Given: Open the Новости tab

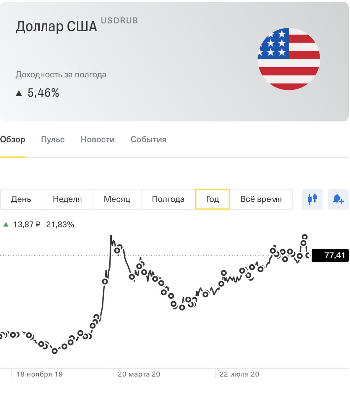Looking at the screenshot, I should tap(98, 140).
